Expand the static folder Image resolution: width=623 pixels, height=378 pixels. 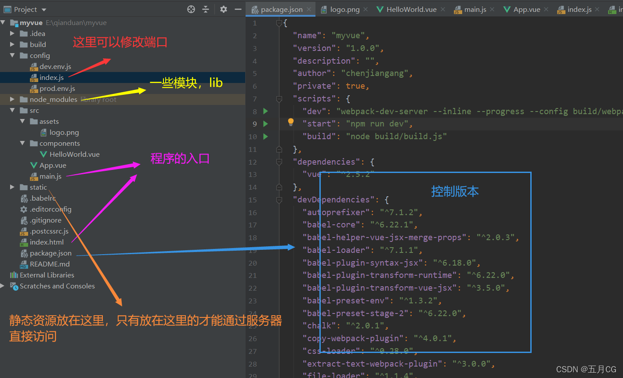(x=12, y=187)
